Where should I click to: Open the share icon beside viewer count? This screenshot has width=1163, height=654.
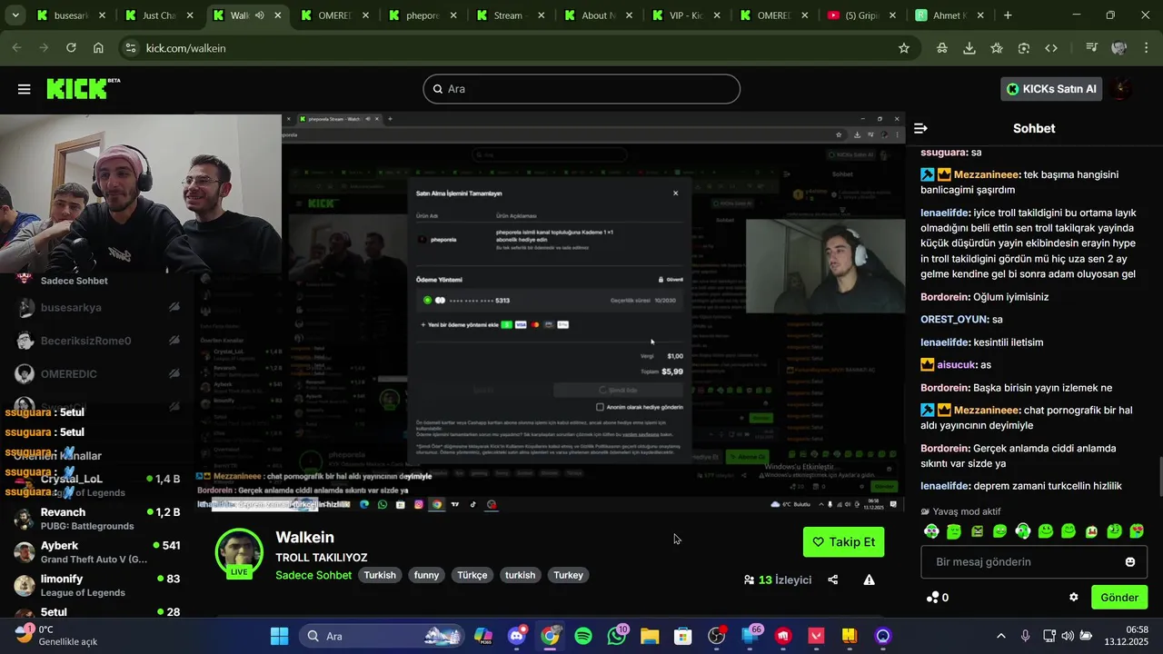tap(832, 580)
